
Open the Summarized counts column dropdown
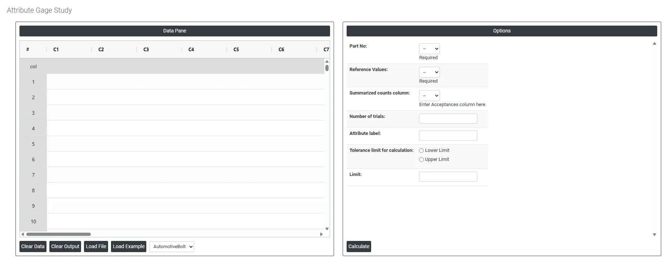[430, 96]
